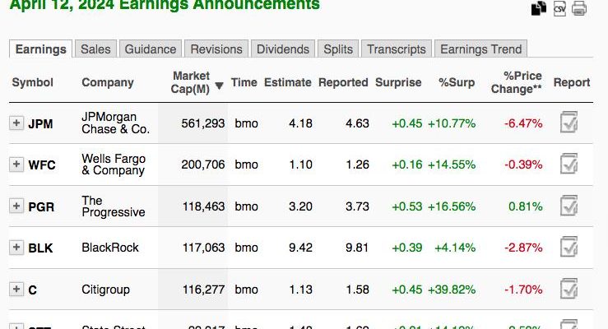Click company name BlackRock
Image resolution: width=608 pixels, height=329 pixels.
coord(109,248)
